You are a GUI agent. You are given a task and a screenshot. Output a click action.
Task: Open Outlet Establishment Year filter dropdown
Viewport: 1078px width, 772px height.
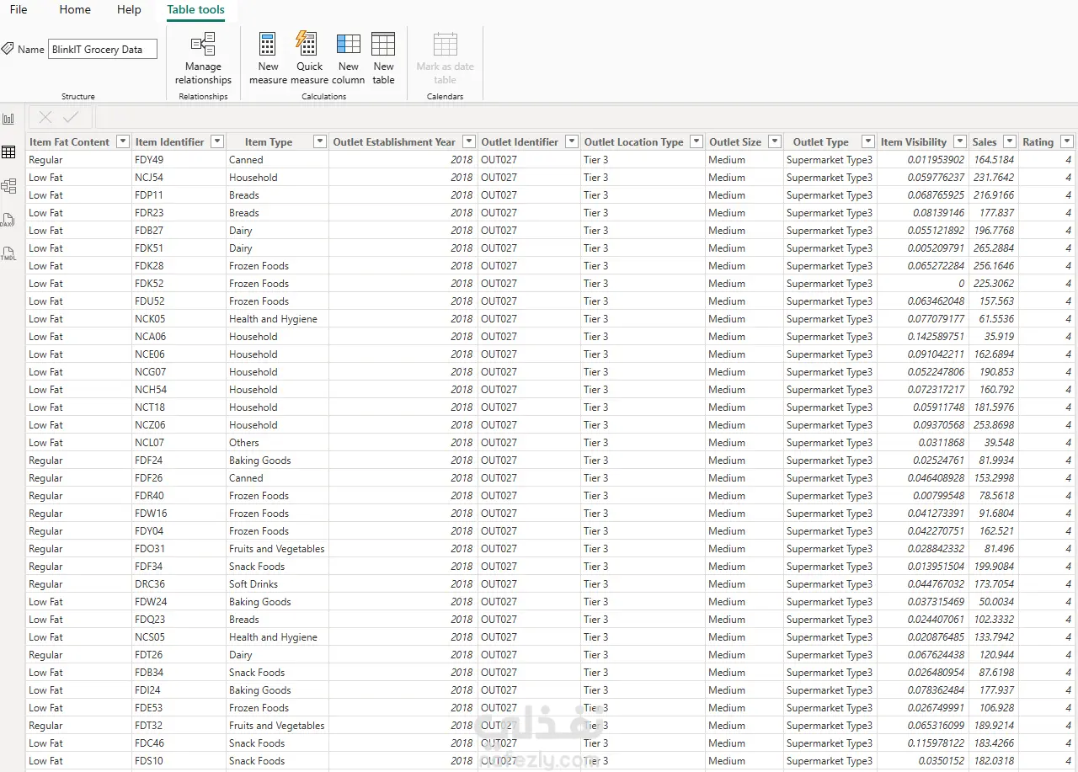coord(469,141)
